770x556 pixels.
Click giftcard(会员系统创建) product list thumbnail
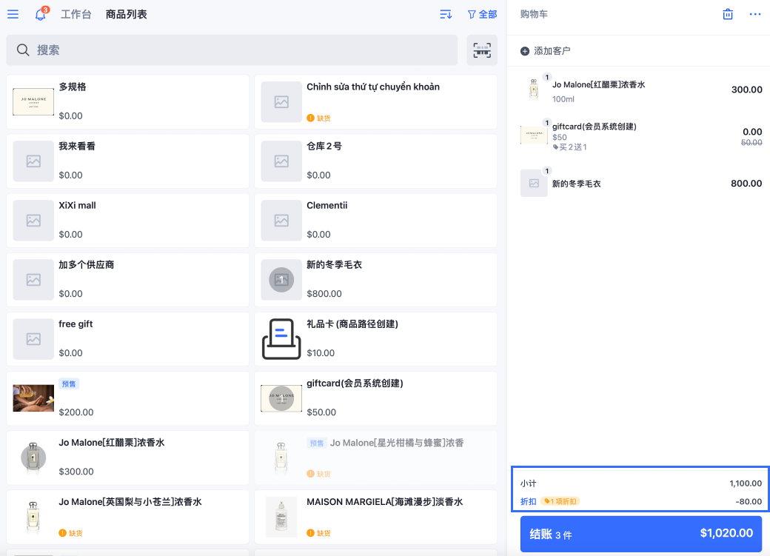tap(281, 398)
